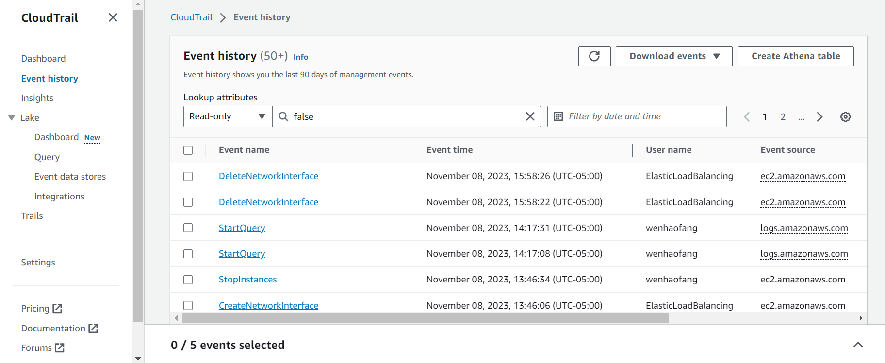Click the table scroll right arrow

(x=861, y=318)
